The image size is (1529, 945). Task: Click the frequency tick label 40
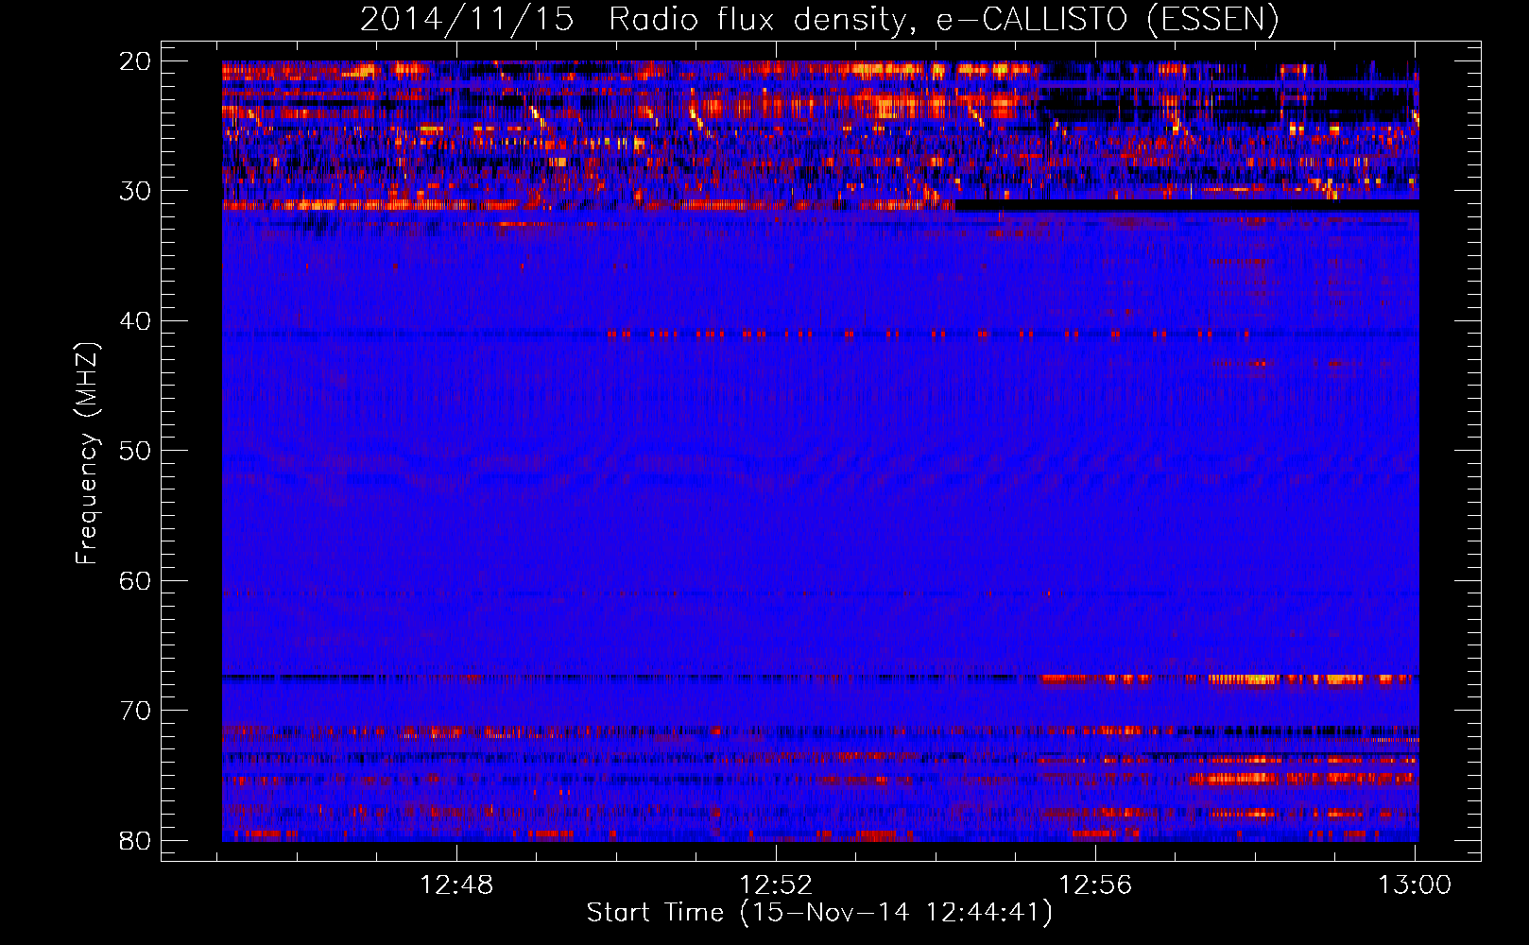click(136, 321)
